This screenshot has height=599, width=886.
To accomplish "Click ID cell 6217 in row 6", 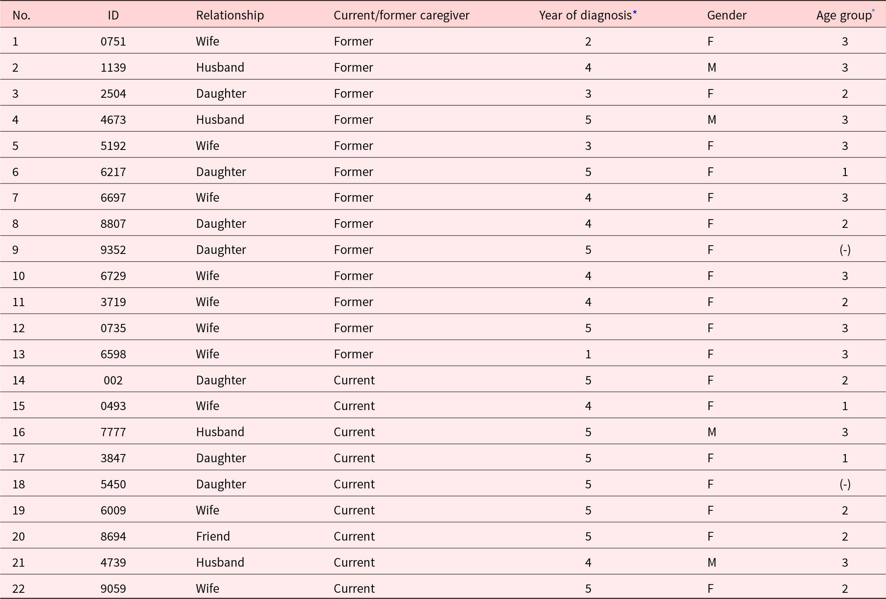I will 113,172.
